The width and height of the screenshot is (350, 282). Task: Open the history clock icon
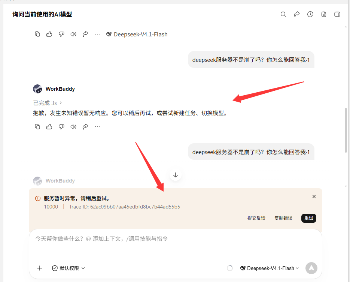point(310,14)
